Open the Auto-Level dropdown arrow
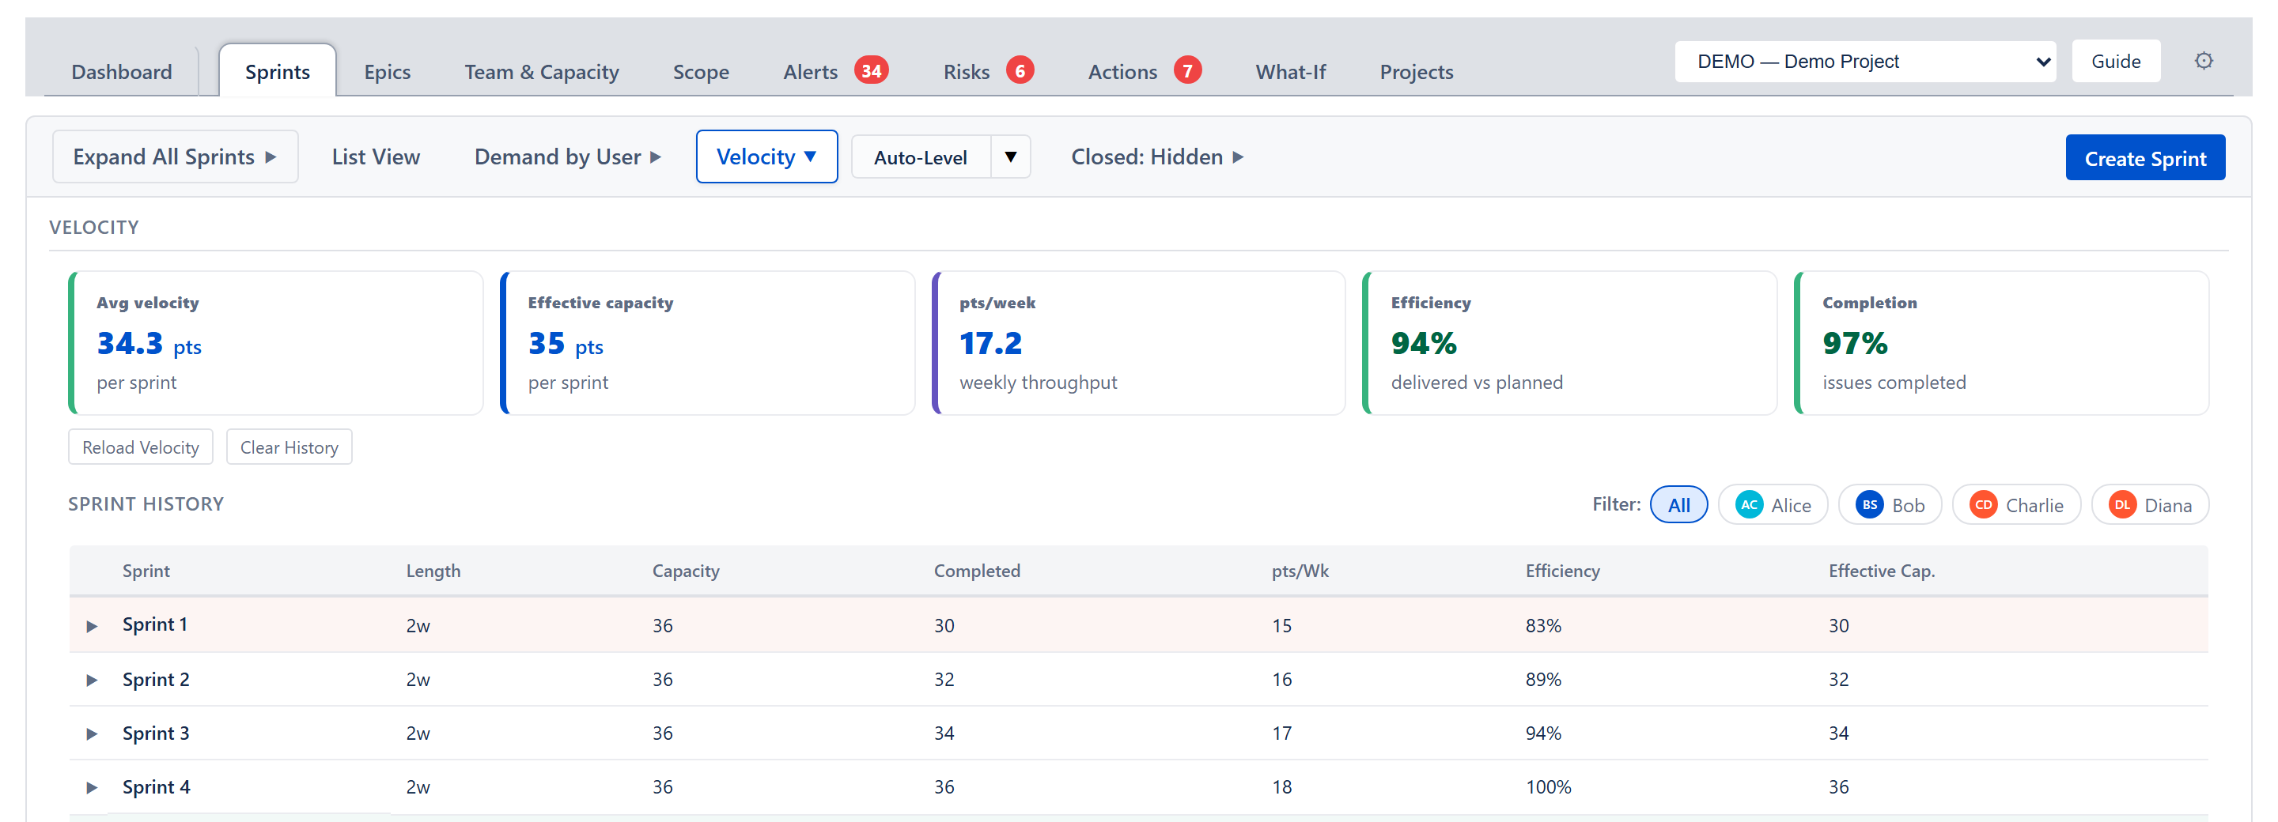Viewport: 2278px width, 822px height. pos(1010,157)
